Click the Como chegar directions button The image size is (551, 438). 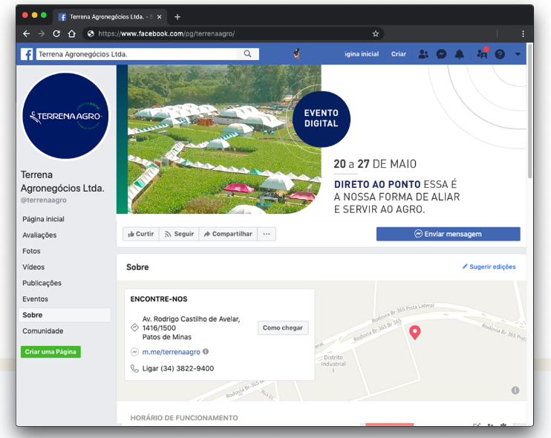[x=283, y=327]
